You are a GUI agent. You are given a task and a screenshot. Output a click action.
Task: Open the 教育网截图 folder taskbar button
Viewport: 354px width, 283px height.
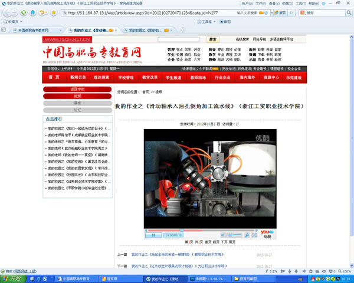click(x=254, y=279)
